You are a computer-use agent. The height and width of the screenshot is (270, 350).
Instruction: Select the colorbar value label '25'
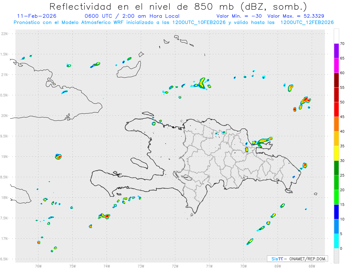[x=342, y=175]
